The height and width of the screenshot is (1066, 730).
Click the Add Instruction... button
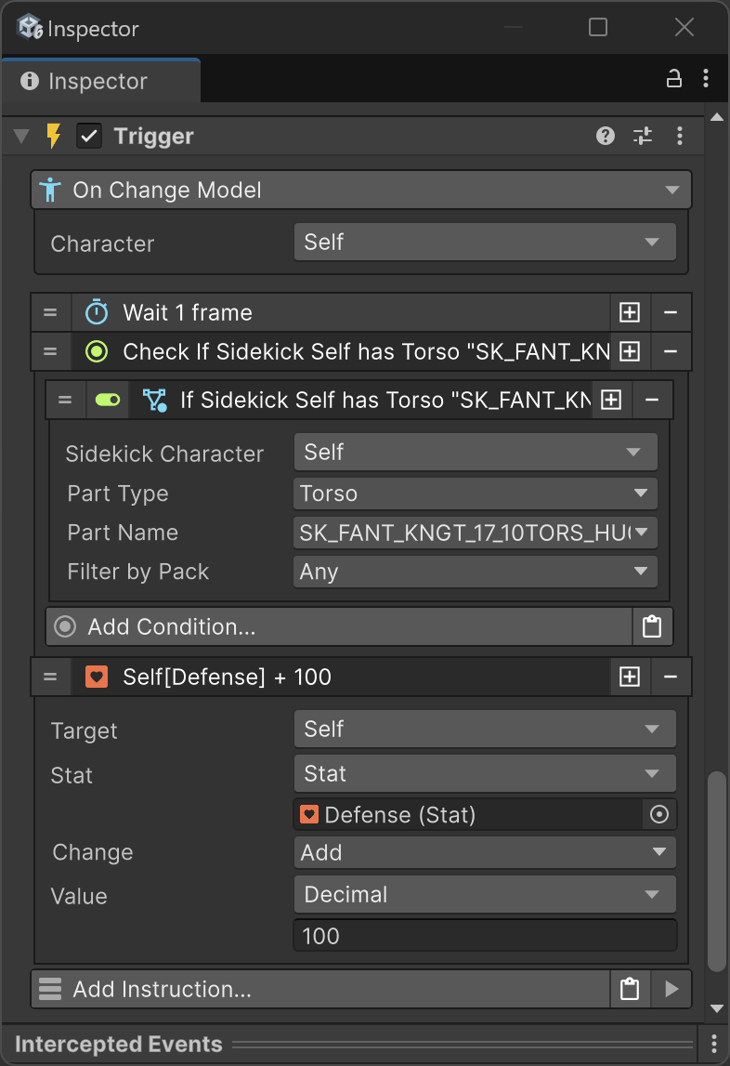click(320, 990)
